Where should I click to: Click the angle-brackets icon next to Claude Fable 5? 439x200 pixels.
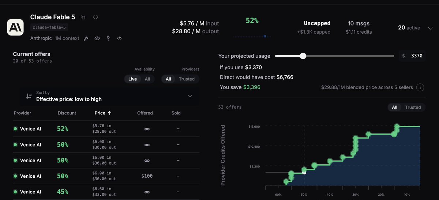tap(95, 17)
